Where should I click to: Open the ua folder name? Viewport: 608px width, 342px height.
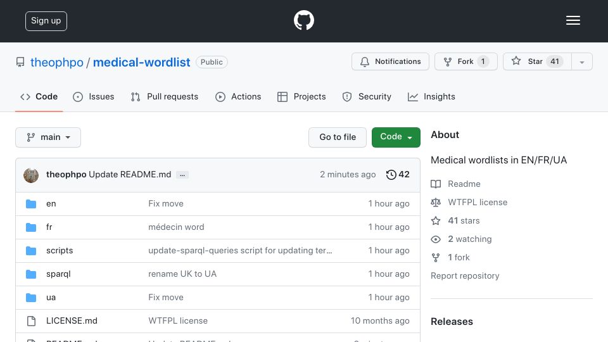coord(51,298)
